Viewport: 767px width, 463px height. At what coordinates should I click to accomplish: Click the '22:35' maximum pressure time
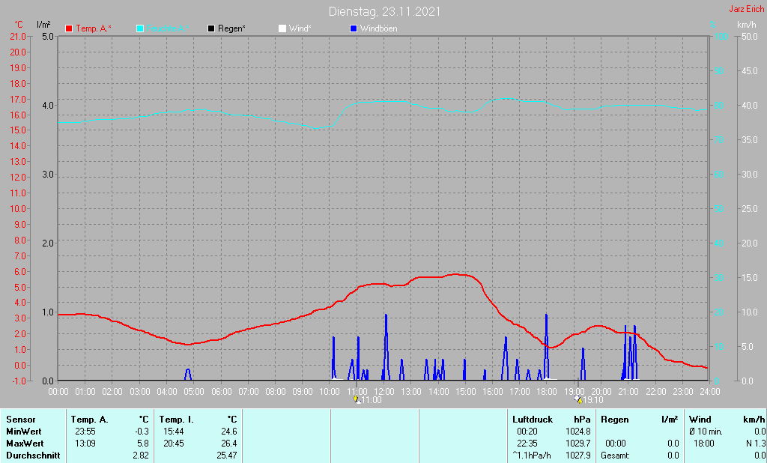tap(527, 444)
